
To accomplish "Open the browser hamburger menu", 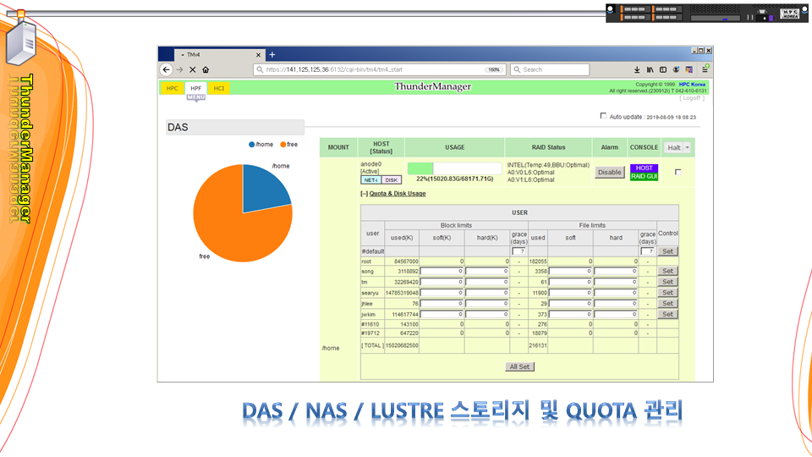I will pyautogui.click(x=705, y=69).
